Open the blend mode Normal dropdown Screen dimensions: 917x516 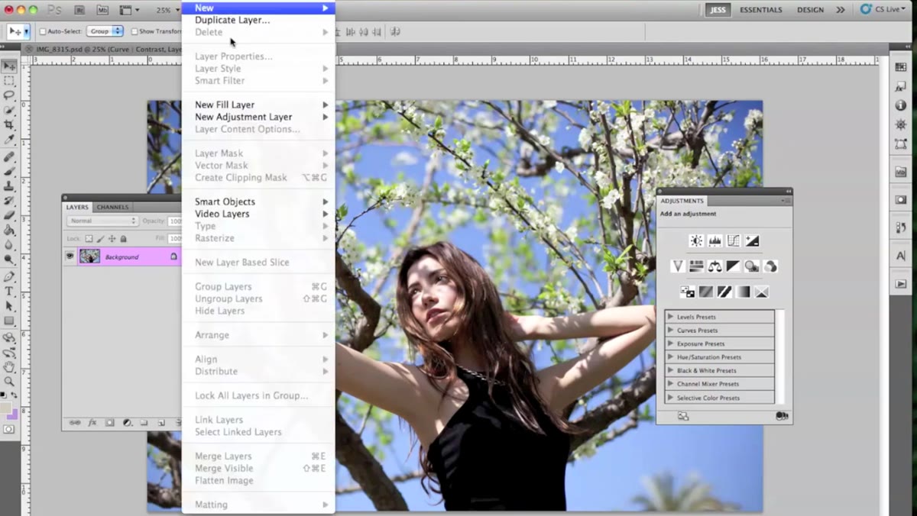(x=102, y=221)
